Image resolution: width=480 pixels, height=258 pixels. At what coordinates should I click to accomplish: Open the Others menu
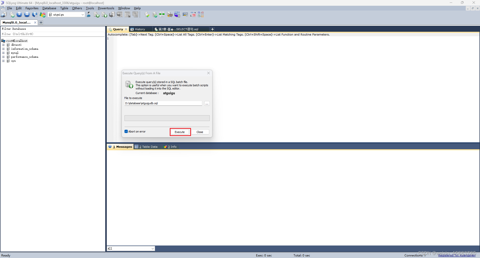coord(77,8)
